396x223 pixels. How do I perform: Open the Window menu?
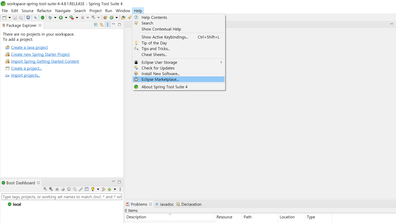click(x=123, y=11)
